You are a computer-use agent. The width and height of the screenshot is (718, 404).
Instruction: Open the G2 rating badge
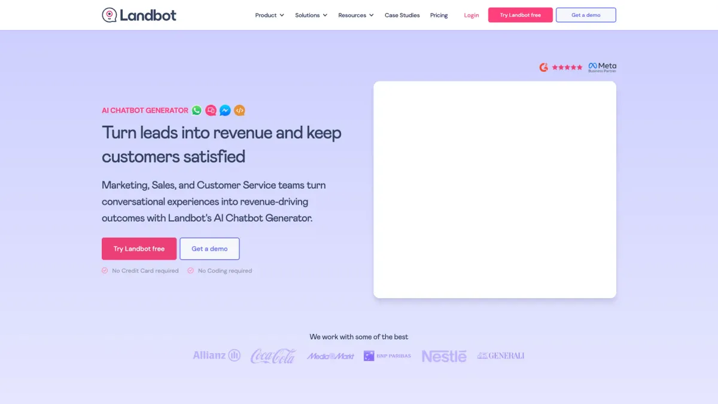[x=561, y=67]
